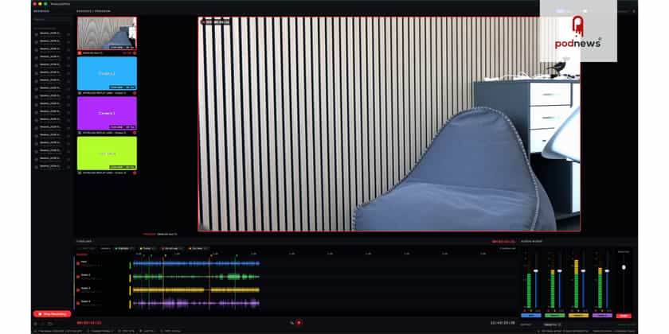This screenshot has height=334, width=669.
Task: Click the red circle icon under the purple Camera 3 thumbnail
Action: 135,133
